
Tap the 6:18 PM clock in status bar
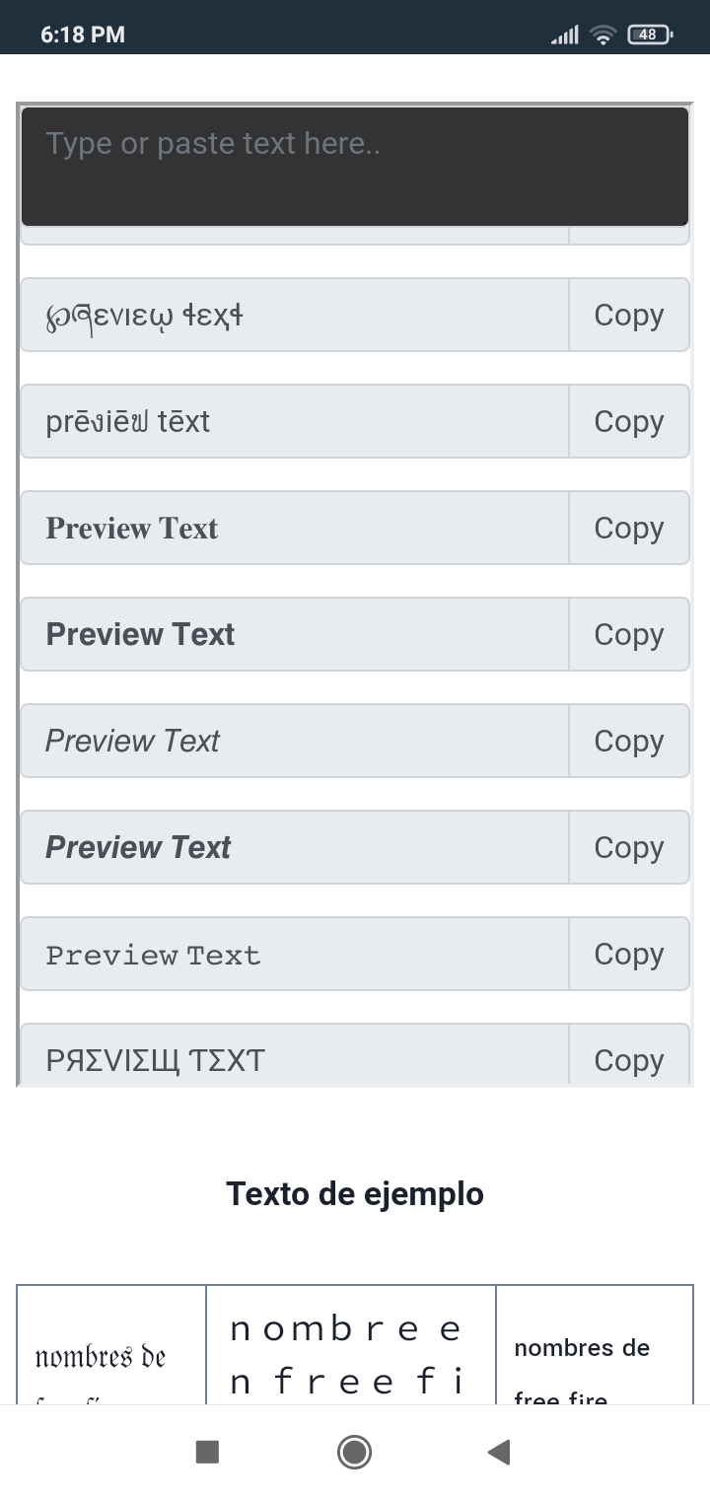tap(83, 35)
